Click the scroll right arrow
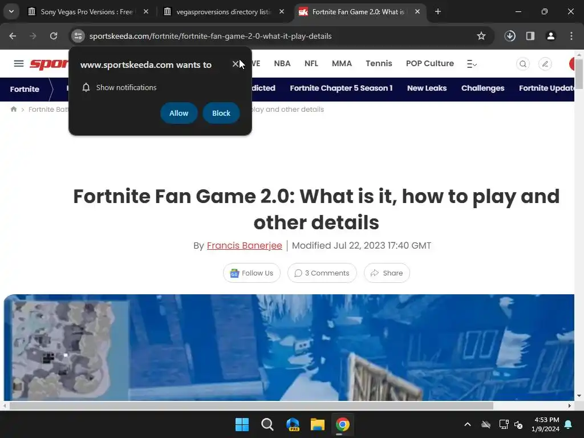The height and width of the screenshot is (438, 584). point(570,405)
